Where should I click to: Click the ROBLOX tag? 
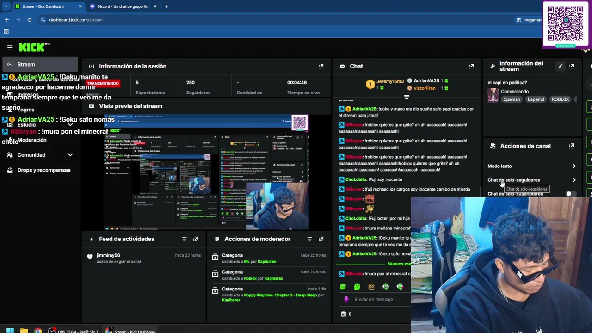(x=560, y=99)
